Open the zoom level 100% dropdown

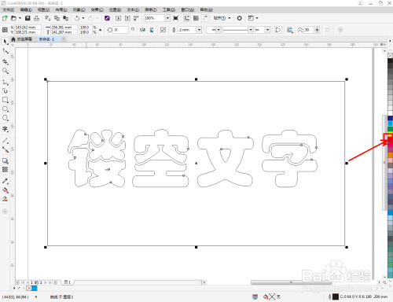click(x=167, y=18)
